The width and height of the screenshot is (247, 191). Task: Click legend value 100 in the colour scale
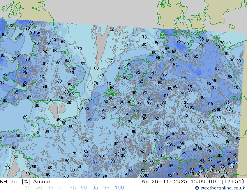119,188
